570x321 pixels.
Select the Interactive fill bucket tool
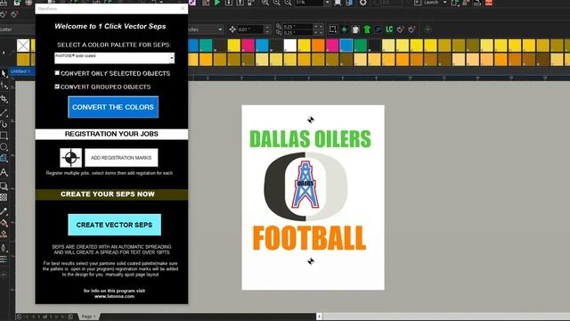4,223
